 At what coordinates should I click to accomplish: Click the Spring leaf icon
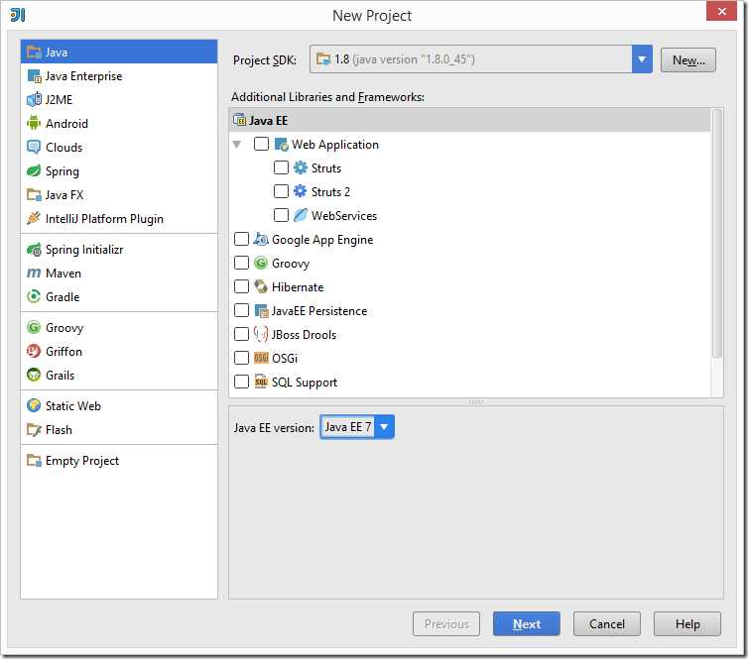(x=34, y=170)
